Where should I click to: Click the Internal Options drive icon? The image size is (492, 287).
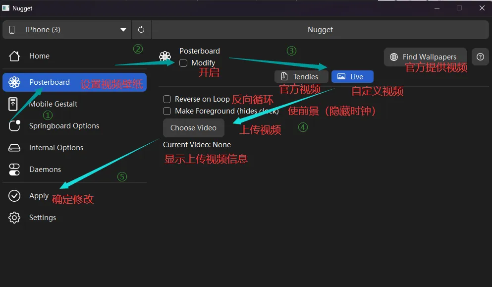pos(14,148)
